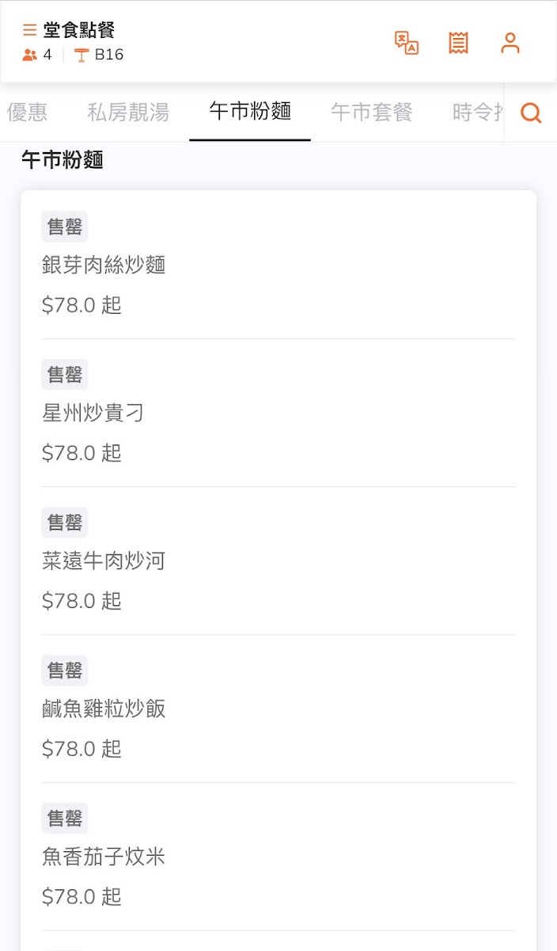Open the 午市套餐 tab
This screenshot has height=951, width=557.
372,113
